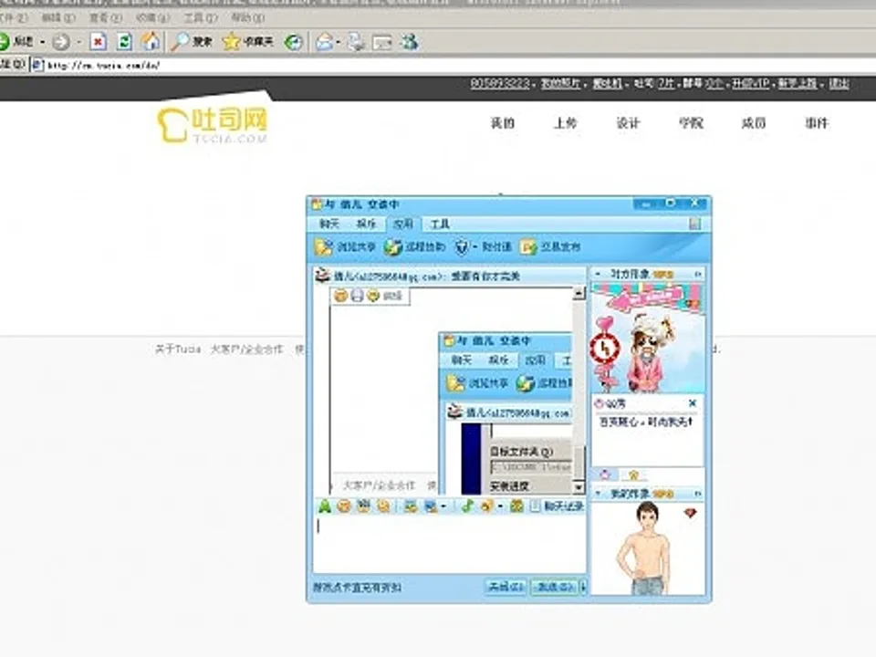Collapse the 对方形象 avatar panel

pos(698,274)
